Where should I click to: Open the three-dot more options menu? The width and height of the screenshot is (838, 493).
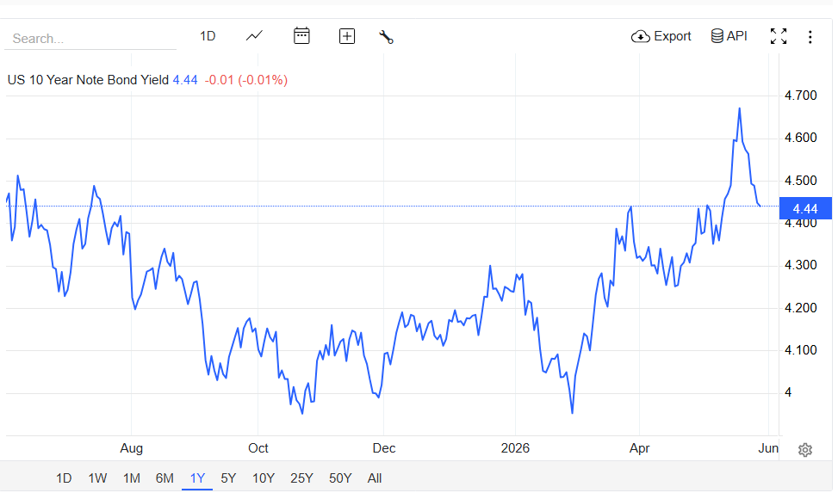click(x=810, y=37)
